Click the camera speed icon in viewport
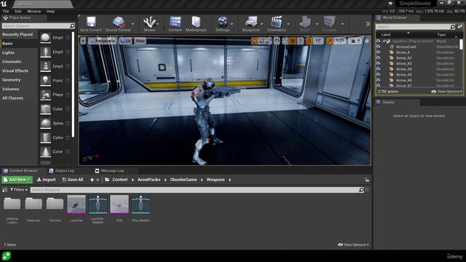 coord(355,41)
